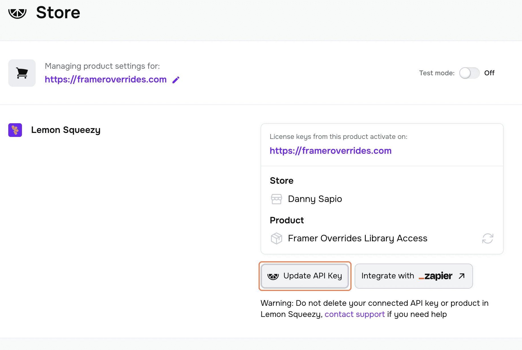Click the Lemon Squeezy section label
Viewport: 522px width, 350px height.
[x=66, y=130]
